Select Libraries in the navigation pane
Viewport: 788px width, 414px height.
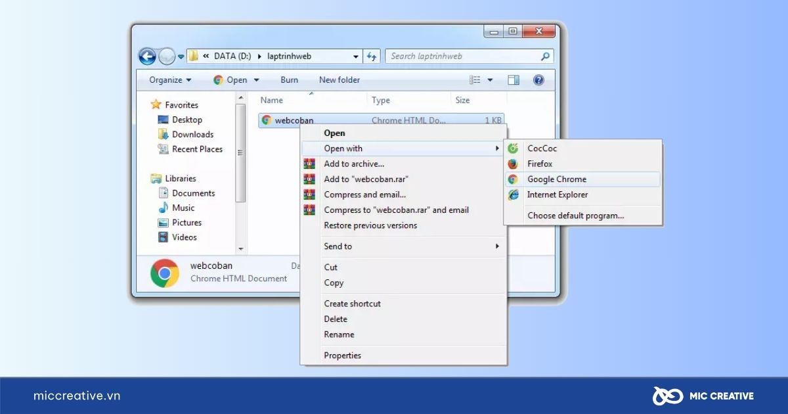[x=173, y=179]
